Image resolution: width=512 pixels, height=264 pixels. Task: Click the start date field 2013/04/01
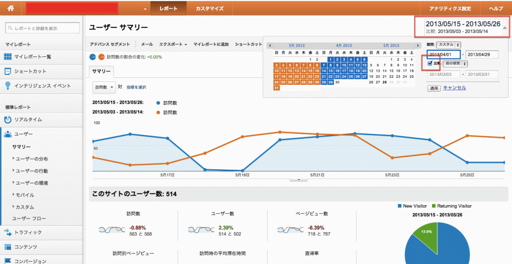[x=443, y=54]
